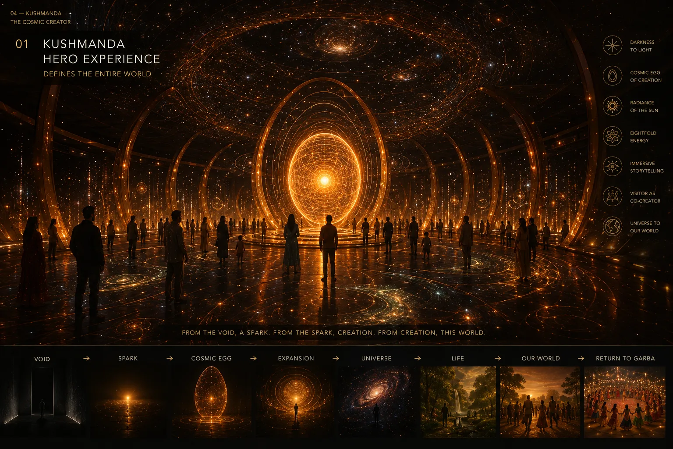Click the LIFE stage label

pos(458,358)
